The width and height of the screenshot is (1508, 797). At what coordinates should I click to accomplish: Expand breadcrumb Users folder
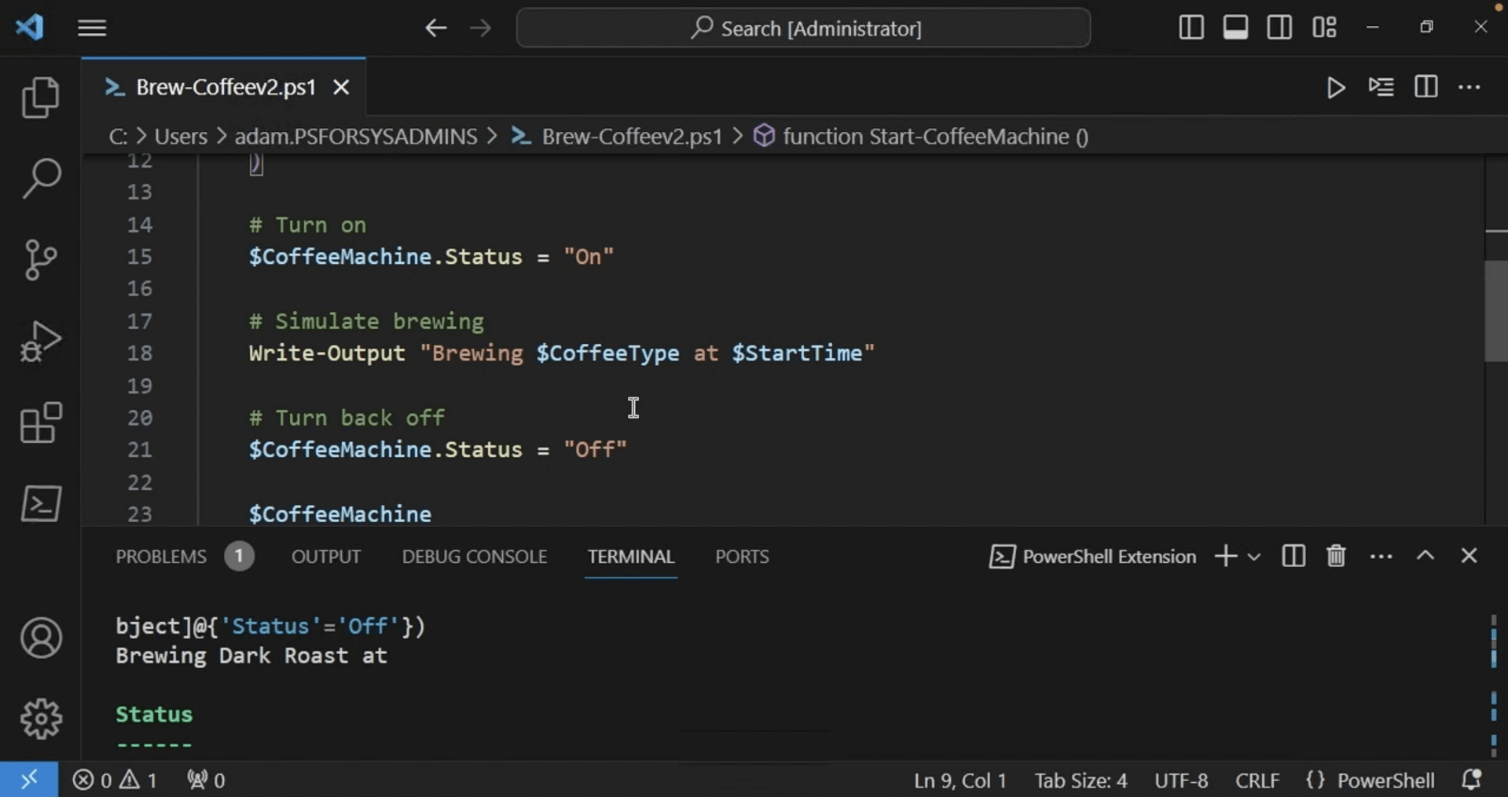pyautogui.click(x=181, y=137)
